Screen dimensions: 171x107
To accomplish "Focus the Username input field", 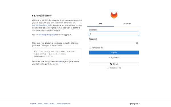I will 114,34.
